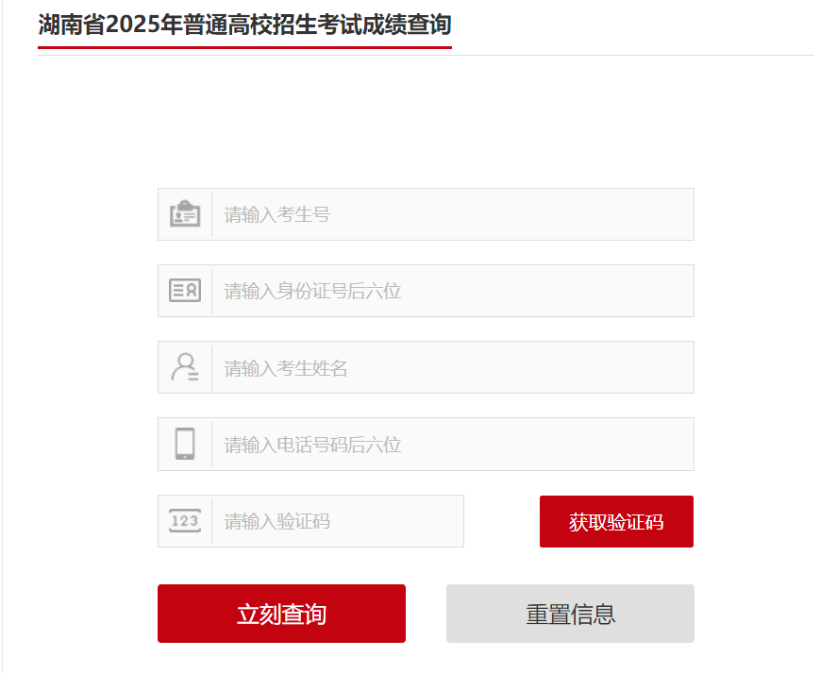Image resolution: width=820 pixels, height=674 pixels.
Task: Select the 请输入考生姓名 text box
Action: [x=453, y=367]
